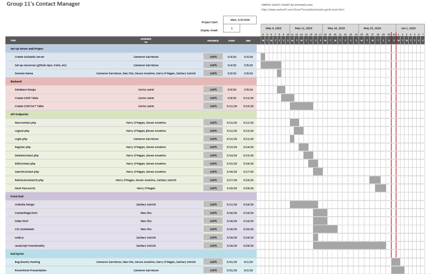Select the Display Week value cell

231,28
